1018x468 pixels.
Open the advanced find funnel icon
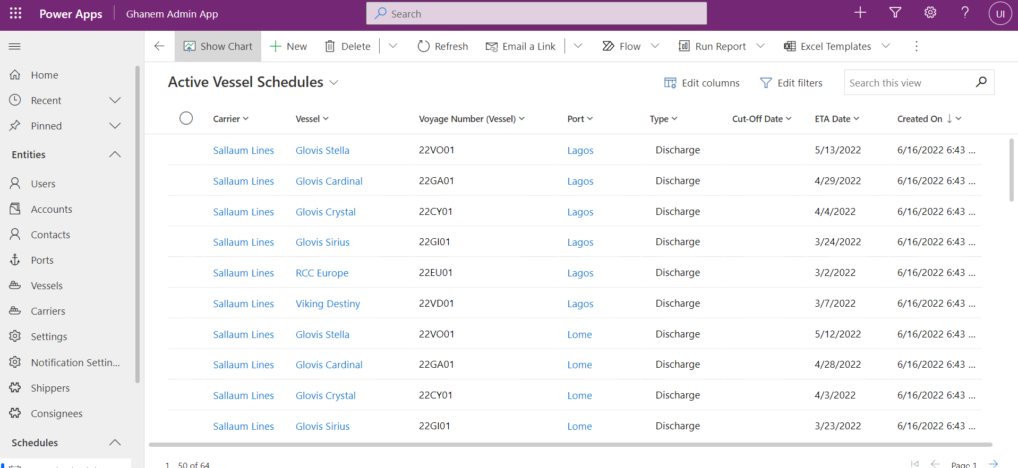coord(895,12)
